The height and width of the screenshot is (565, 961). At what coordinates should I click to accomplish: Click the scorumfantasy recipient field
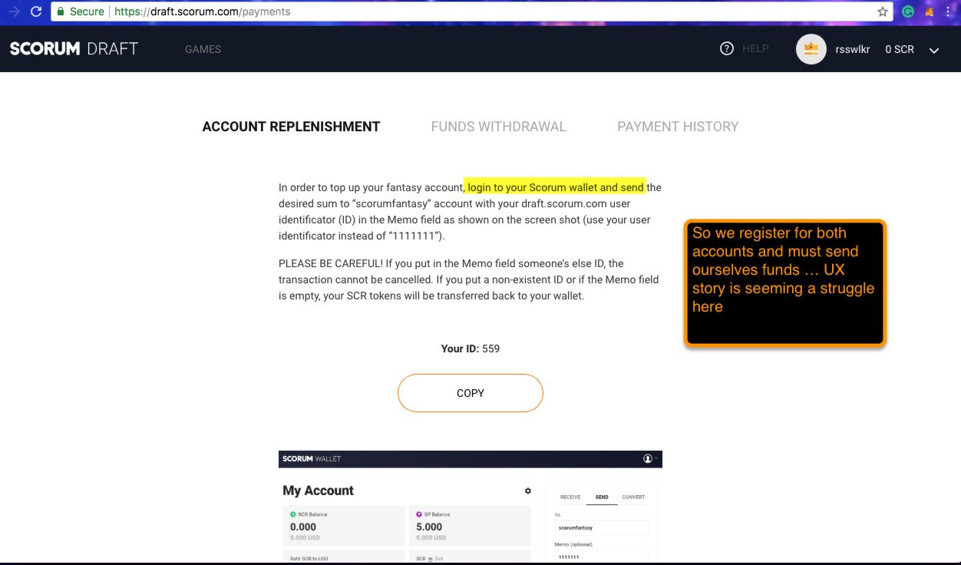tap(602, 527)
